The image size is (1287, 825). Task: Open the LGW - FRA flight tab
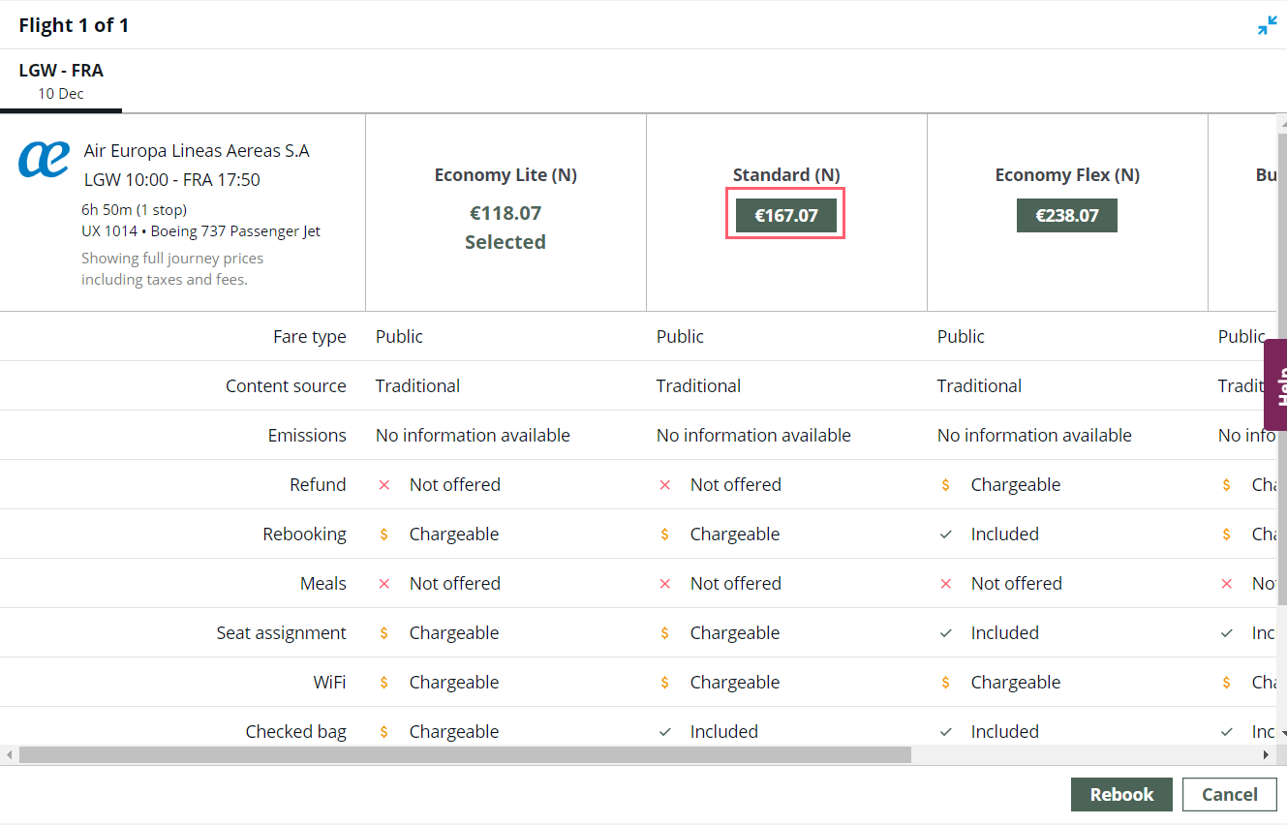click(61, 80)
